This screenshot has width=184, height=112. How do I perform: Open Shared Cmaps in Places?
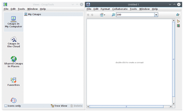tap(13, 62)
